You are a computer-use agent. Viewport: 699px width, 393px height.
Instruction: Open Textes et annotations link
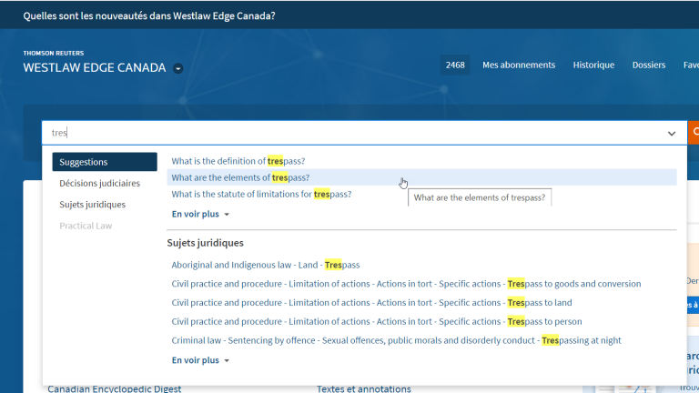(364, 388)
